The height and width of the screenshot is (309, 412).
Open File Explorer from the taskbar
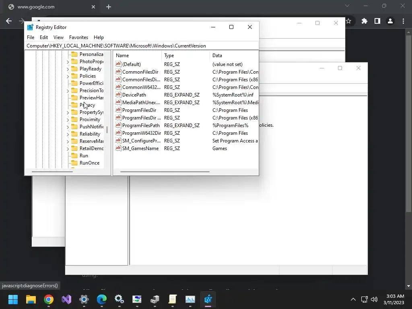pyautogui.click(x=31, y=299)
